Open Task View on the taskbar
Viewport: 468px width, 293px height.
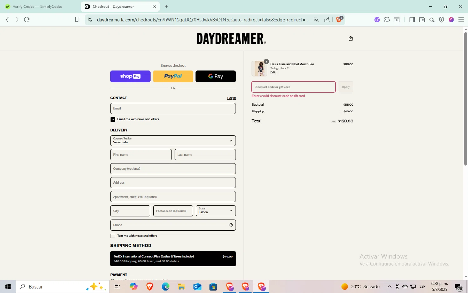coord(117,286)
